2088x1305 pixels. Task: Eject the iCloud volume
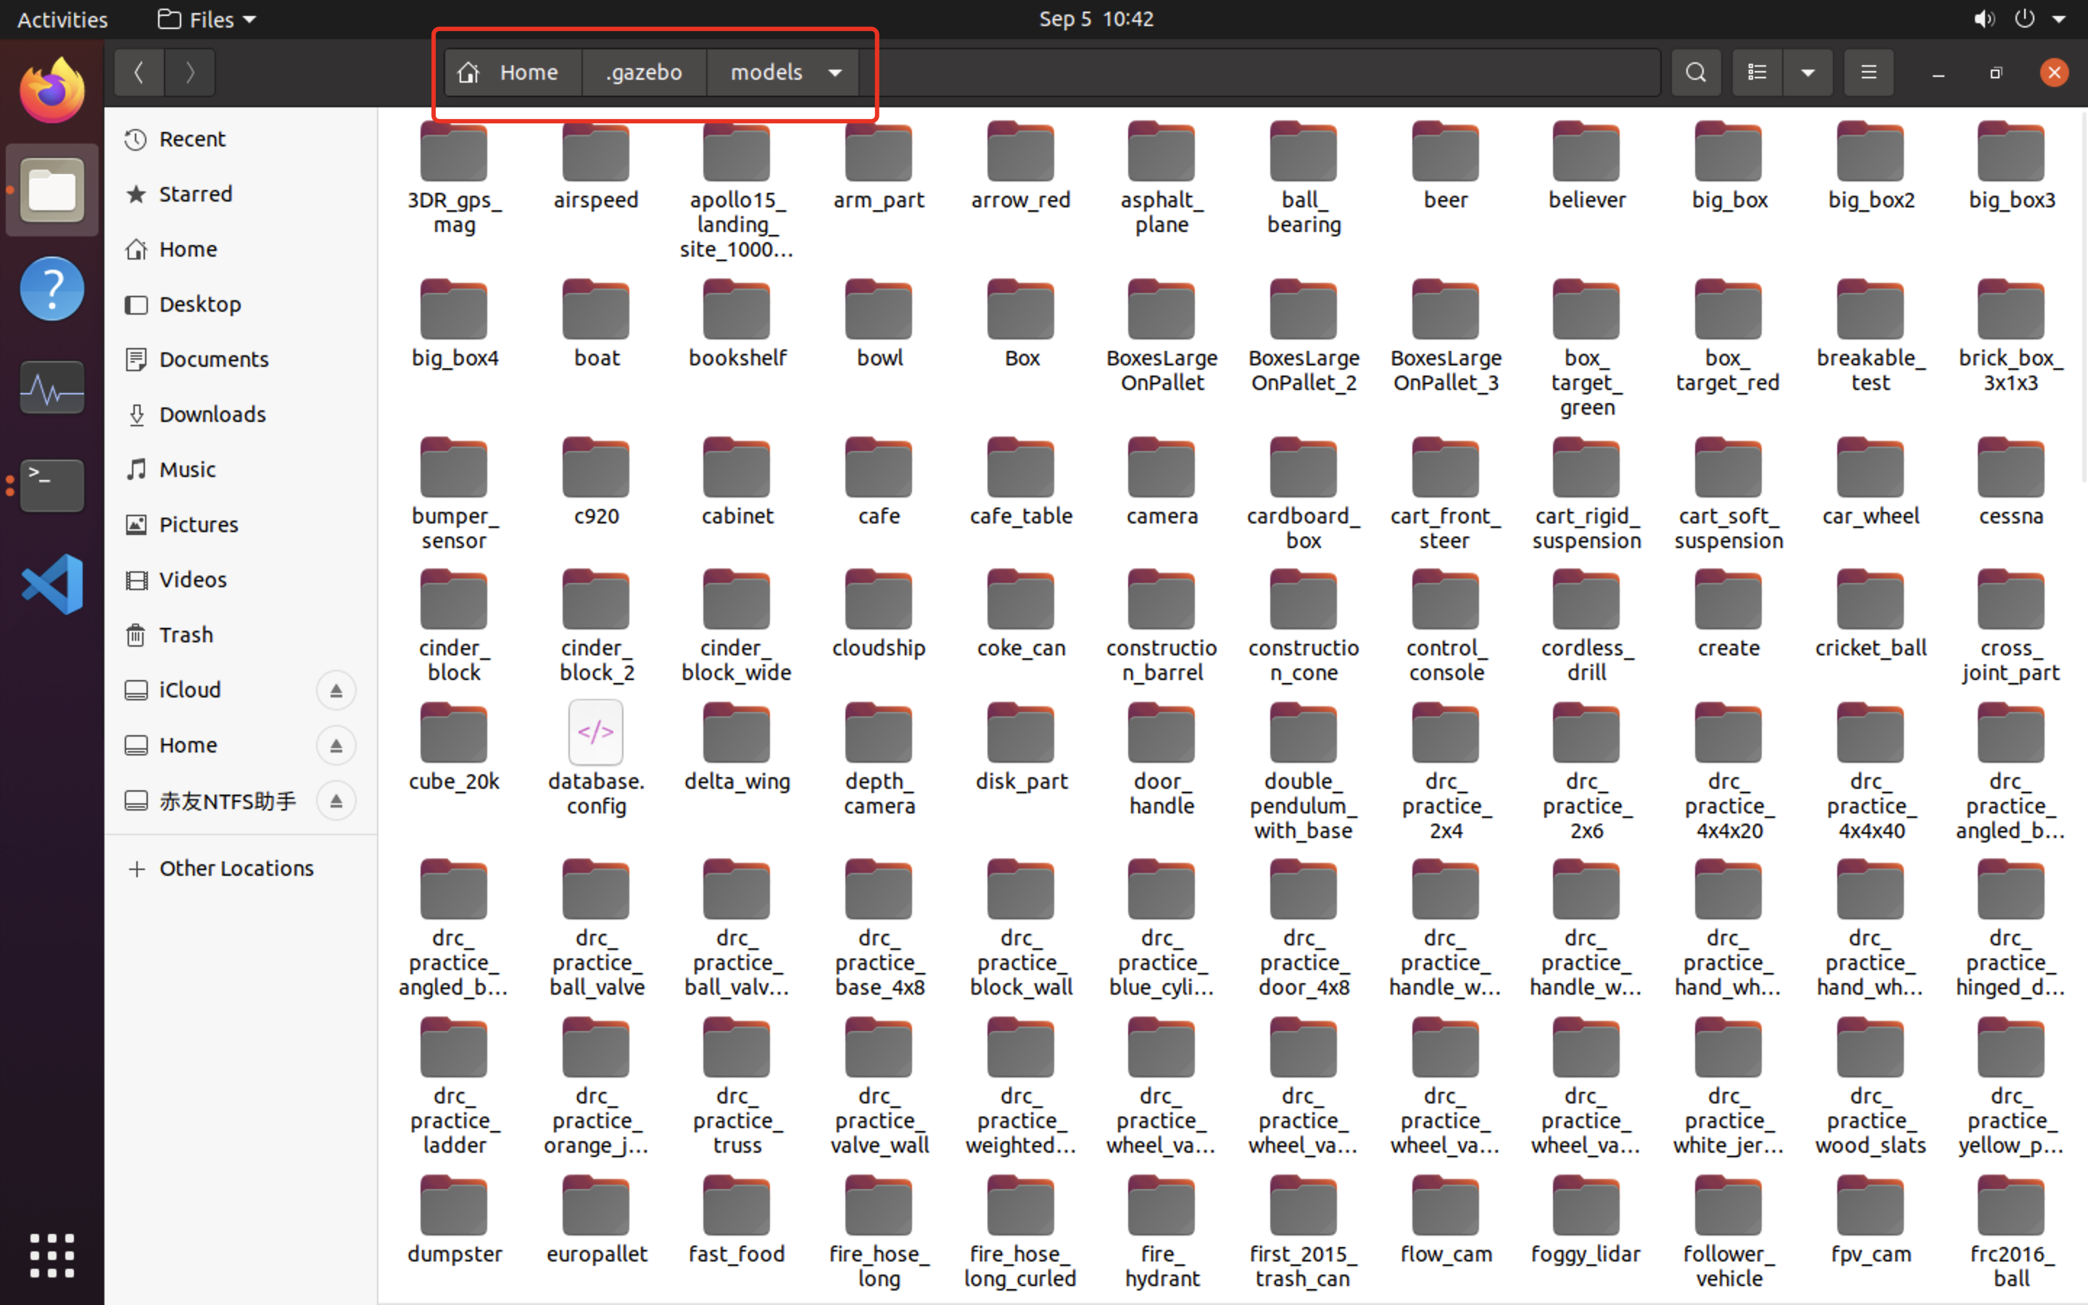point(336,689)
